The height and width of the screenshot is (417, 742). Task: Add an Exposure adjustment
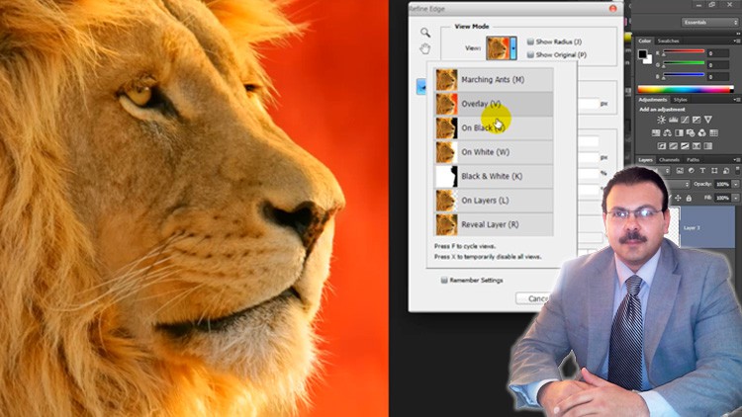pos(696,120)
